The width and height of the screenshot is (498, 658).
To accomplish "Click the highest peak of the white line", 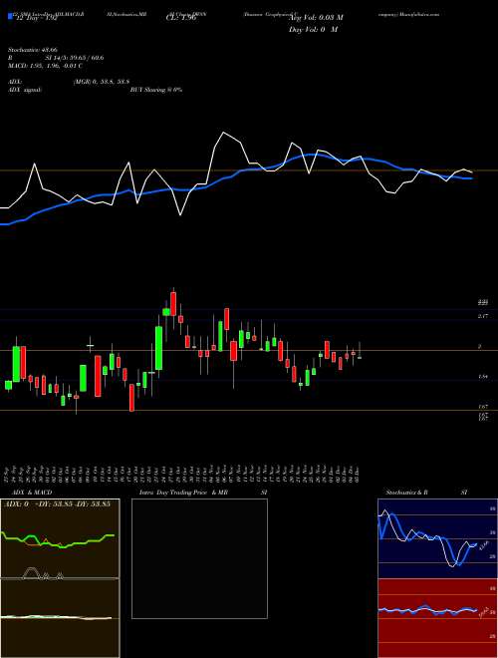I will (223, 133).
